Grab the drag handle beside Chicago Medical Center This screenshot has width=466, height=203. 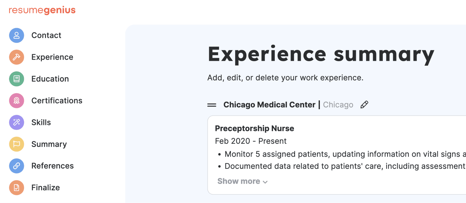(x=212, y=104)
